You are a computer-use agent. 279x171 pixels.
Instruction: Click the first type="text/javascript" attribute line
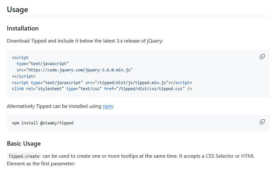tap(43, 64)
